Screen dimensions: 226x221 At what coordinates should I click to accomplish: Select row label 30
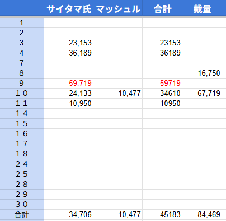coord(22,205)
